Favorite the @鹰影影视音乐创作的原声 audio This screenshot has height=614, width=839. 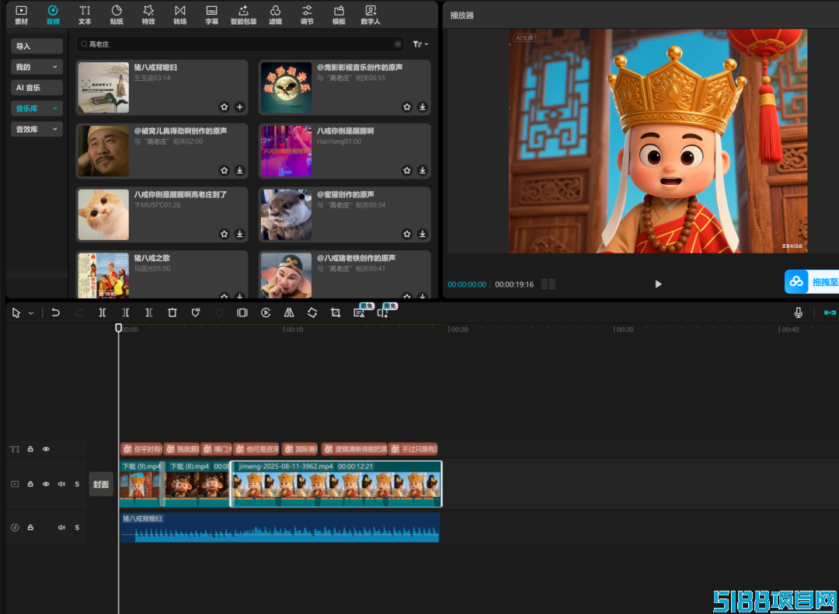pyautogui.click(x=407, y=107)
